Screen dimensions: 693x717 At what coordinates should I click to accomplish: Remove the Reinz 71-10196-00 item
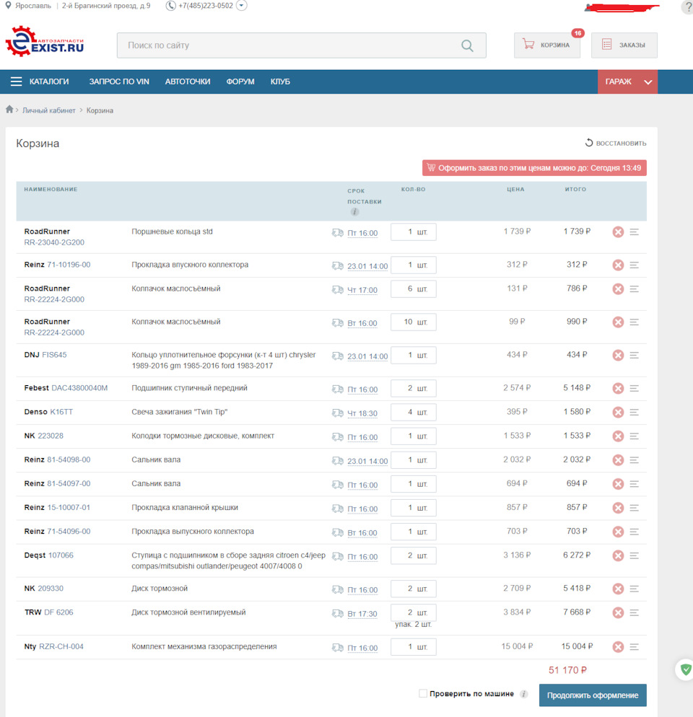pos(618,265)
